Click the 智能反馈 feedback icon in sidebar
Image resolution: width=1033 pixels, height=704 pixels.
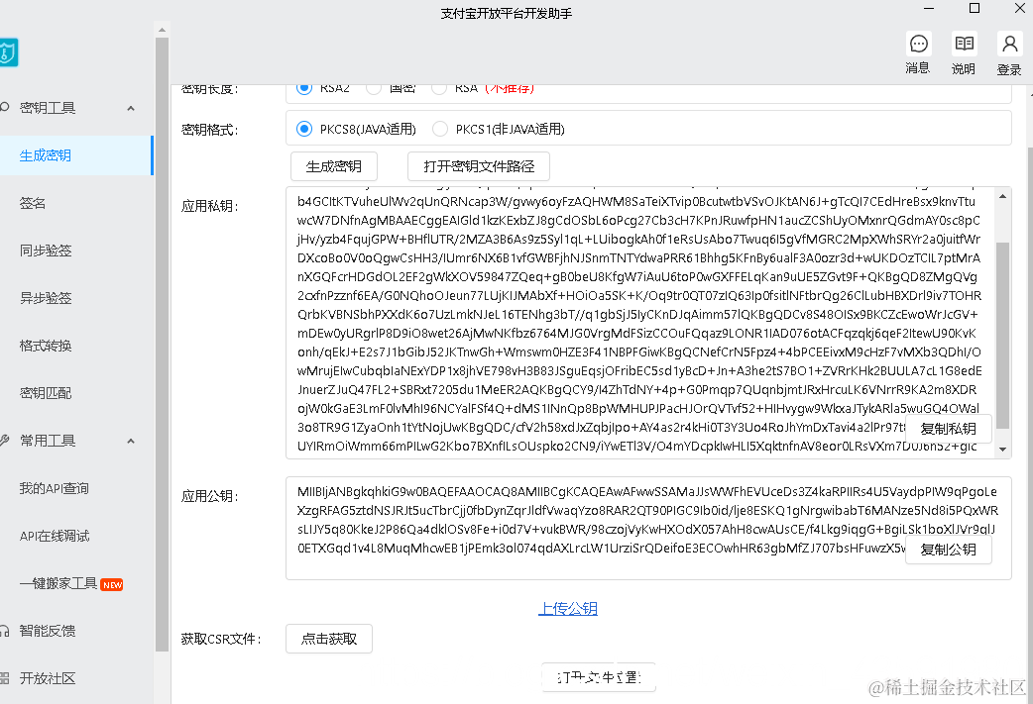pyautogui.click(x=8, y=631)
